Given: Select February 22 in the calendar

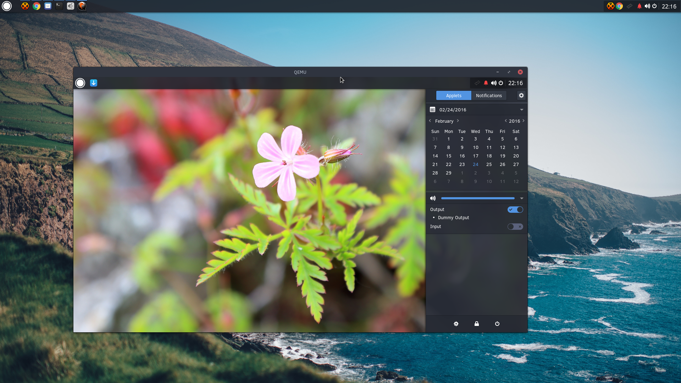Looking at the screenshot, I should 449,165.
